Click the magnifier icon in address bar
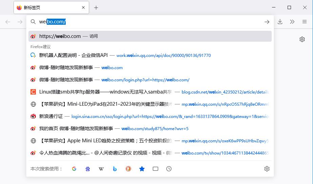 [x=33, y=22]
